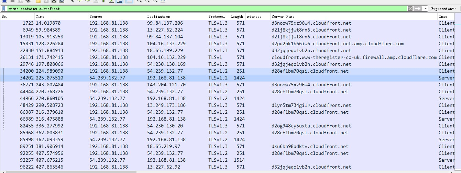Image resolution: width=461 pixels, height=173 pixels.
Task: Sort by the No. column header
Action: (x=17, y=16)
